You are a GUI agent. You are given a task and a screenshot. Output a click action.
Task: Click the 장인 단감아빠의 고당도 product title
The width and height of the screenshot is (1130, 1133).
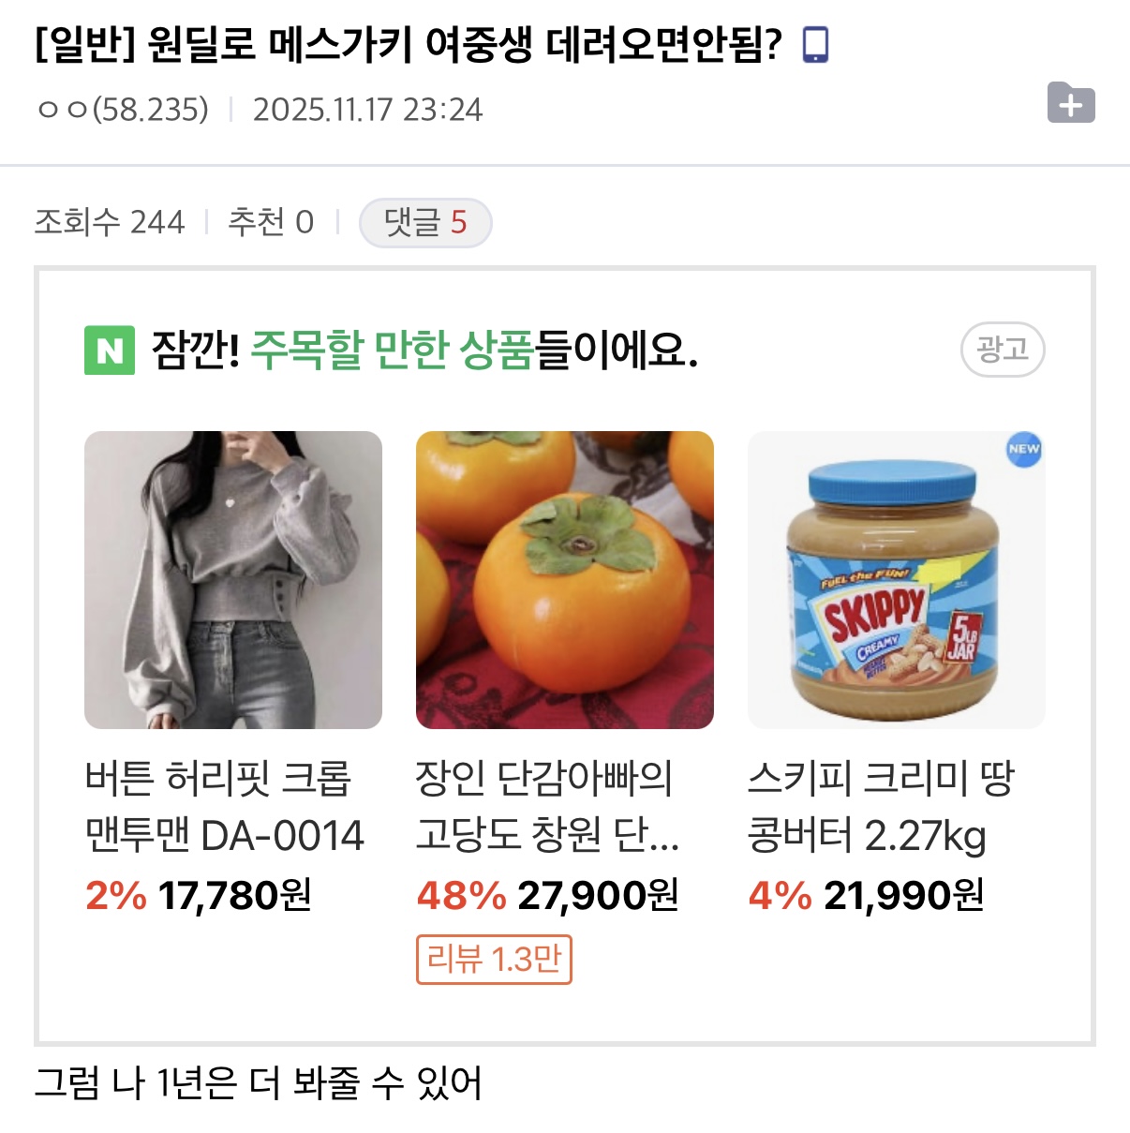548,806
